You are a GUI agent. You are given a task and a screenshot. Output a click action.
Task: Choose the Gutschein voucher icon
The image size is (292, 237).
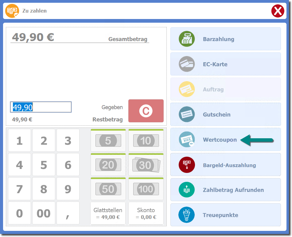point(187,114)
